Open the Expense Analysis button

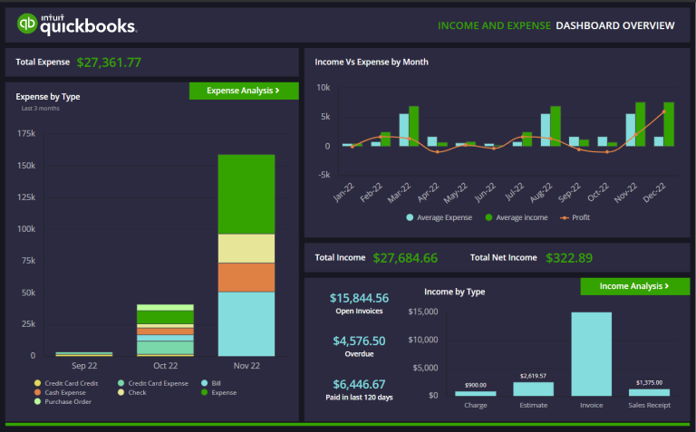[243, 91]
